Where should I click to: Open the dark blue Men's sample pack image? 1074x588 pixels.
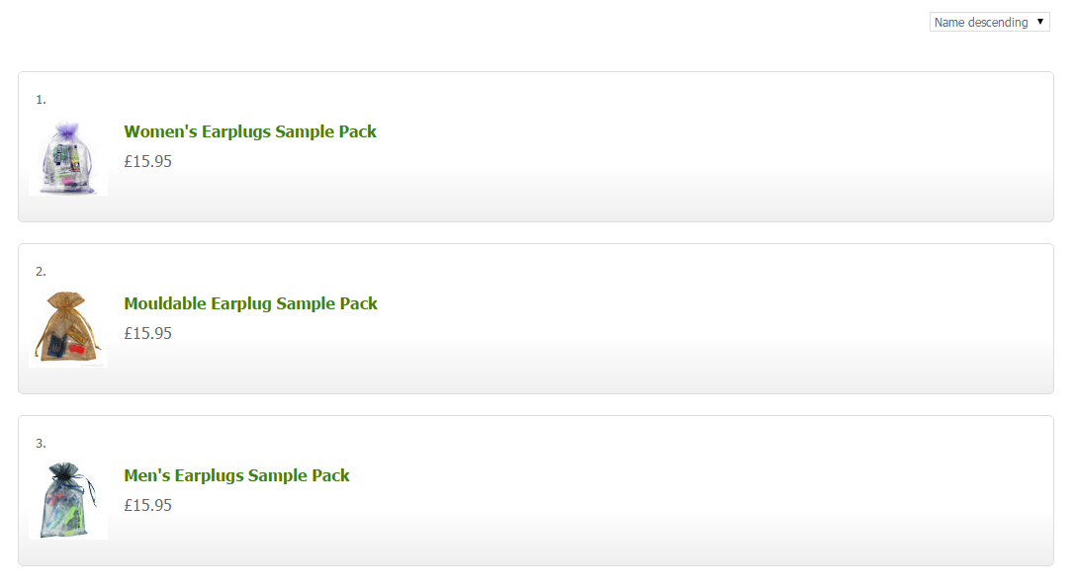click(68, 501)
